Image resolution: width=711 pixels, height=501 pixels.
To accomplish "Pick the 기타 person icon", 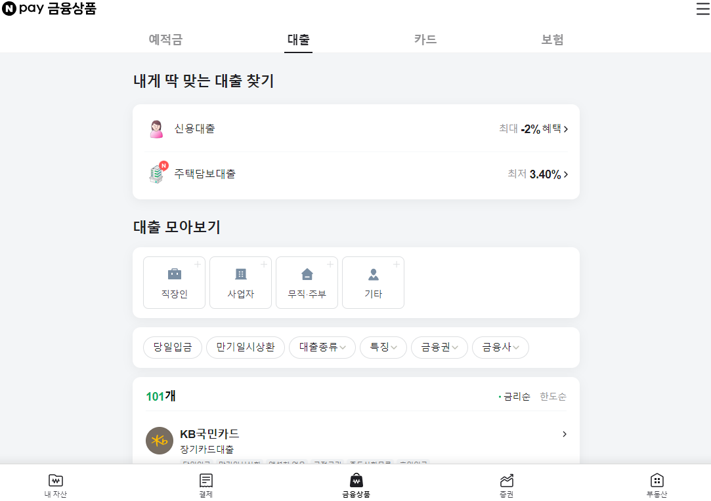I will click(x=373, y=275).
